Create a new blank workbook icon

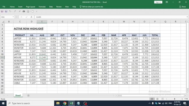click(x=33, y=11)
